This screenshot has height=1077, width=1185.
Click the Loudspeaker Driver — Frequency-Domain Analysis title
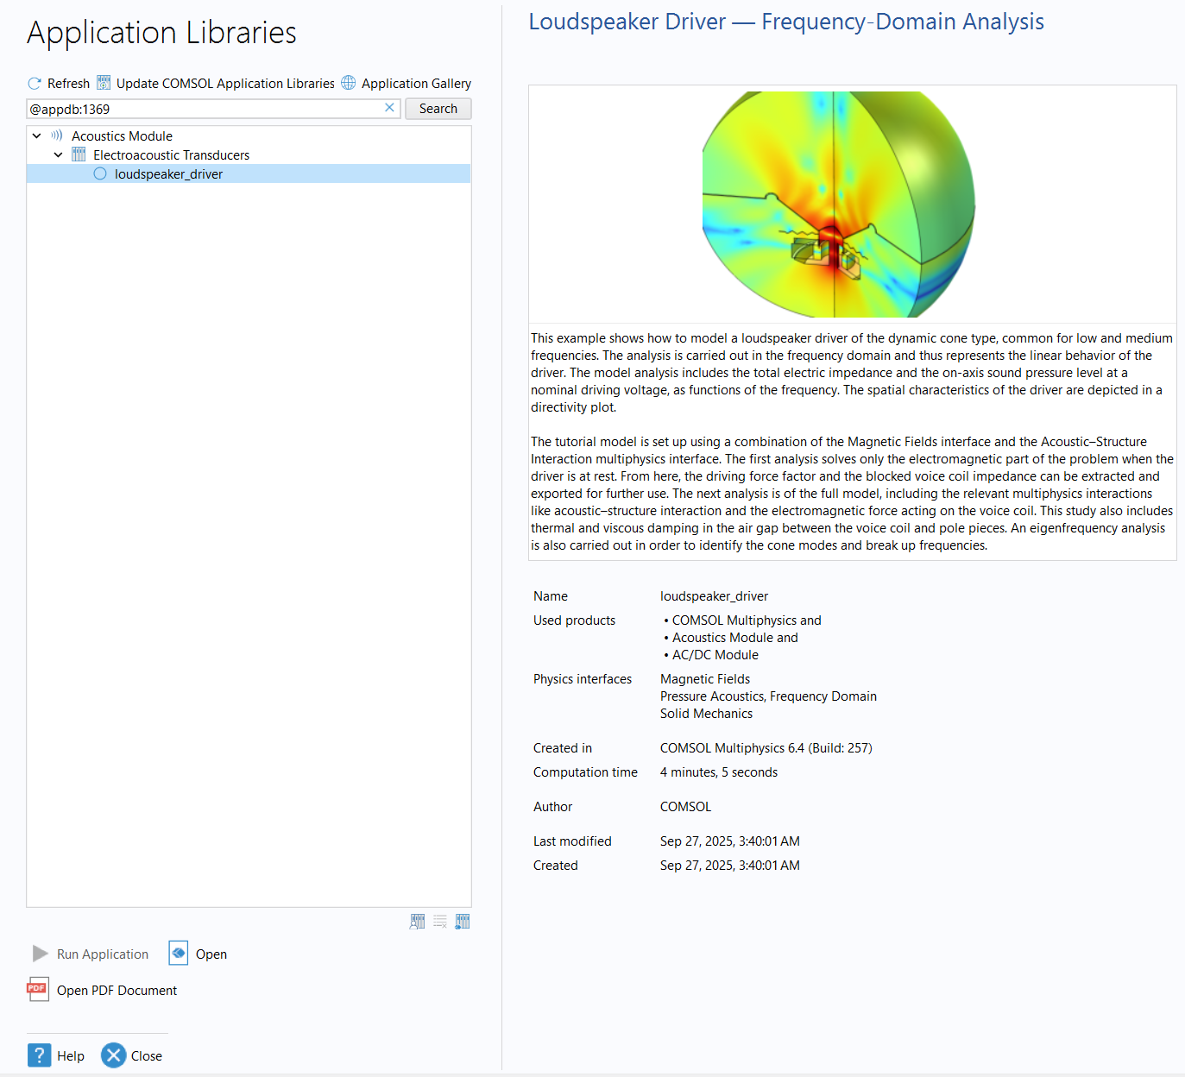click(x=786, y=22)
